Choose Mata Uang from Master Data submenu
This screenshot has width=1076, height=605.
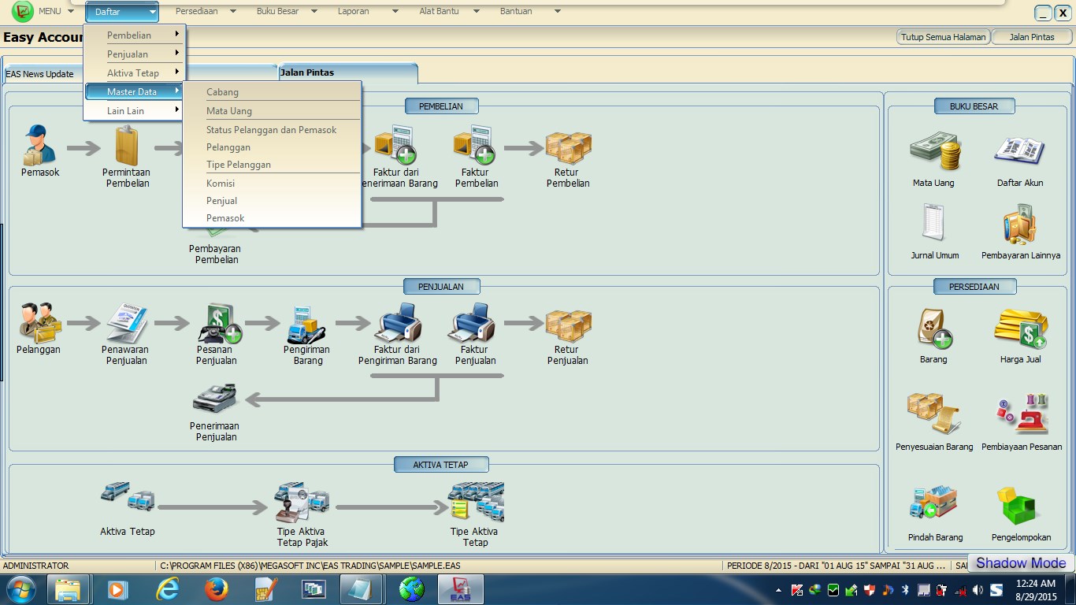click(x=272, y=111)
